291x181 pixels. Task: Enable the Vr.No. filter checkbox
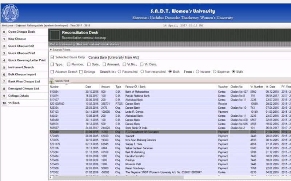click(x=124, y=64)
